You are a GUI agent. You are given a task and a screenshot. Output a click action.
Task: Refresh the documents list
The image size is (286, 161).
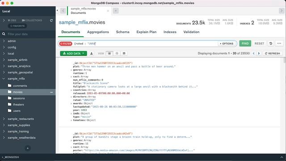click(x=273, y=53)
